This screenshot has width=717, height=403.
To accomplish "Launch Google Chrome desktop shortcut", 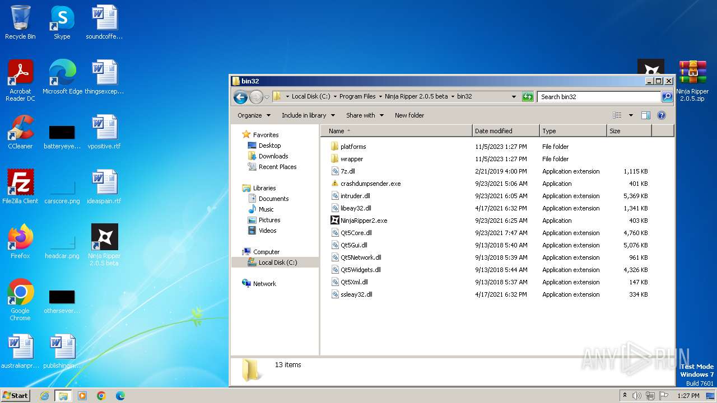I will (x=20, y=300).
